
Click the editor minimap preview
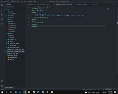(x=111, y=9)
